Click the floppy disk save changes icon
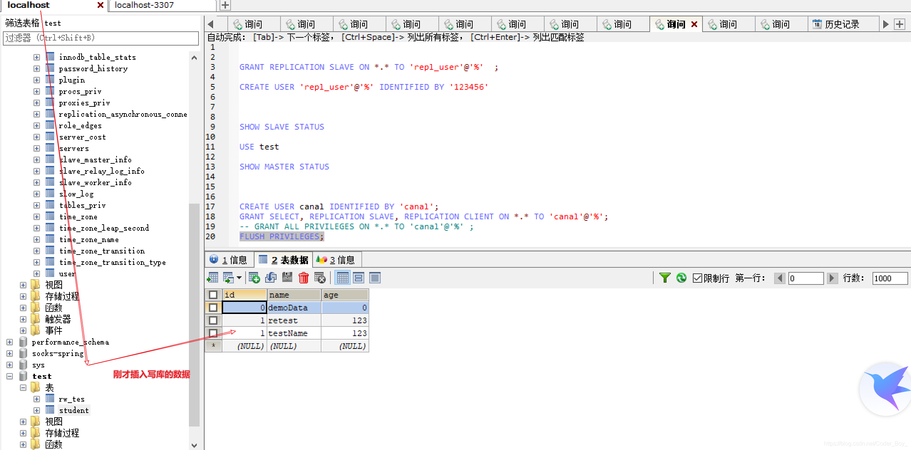The image size is (911, 450). [x=287, y=278]
